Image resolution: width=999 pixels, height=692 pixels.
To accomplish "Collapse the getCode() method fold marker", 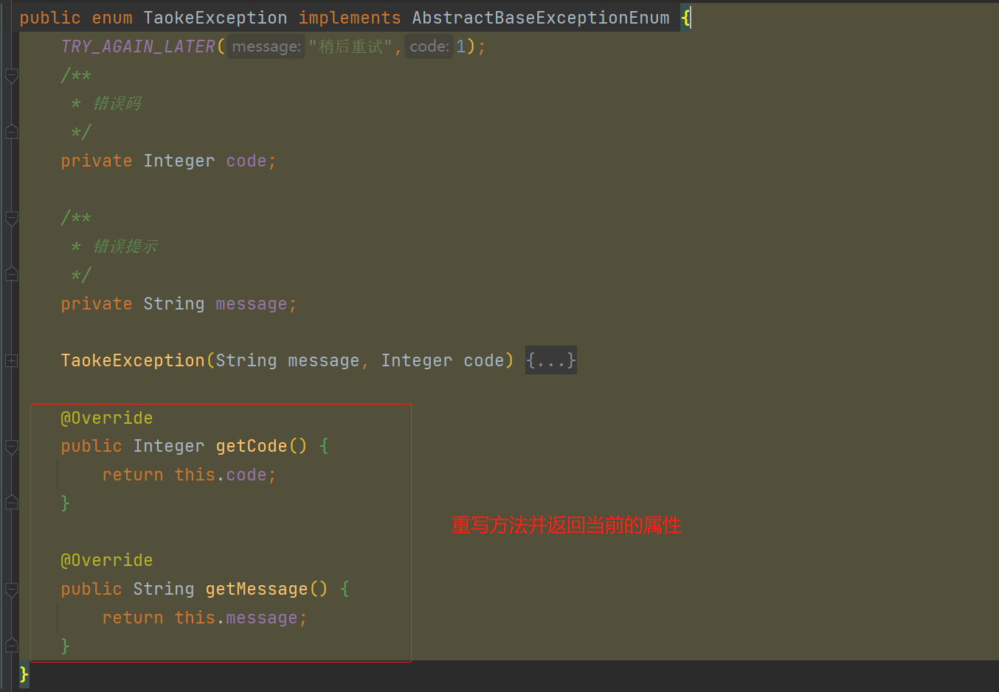I will [11, 446].
